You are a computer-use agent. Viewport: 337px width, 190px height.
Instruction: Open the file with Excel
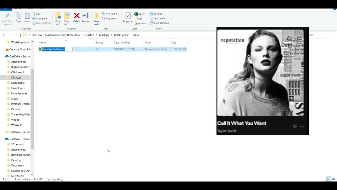(x=140, y=14)
